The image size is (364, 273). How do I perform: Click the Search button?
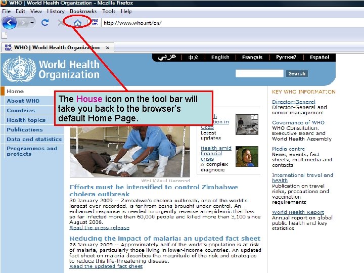tap(297, 73)
